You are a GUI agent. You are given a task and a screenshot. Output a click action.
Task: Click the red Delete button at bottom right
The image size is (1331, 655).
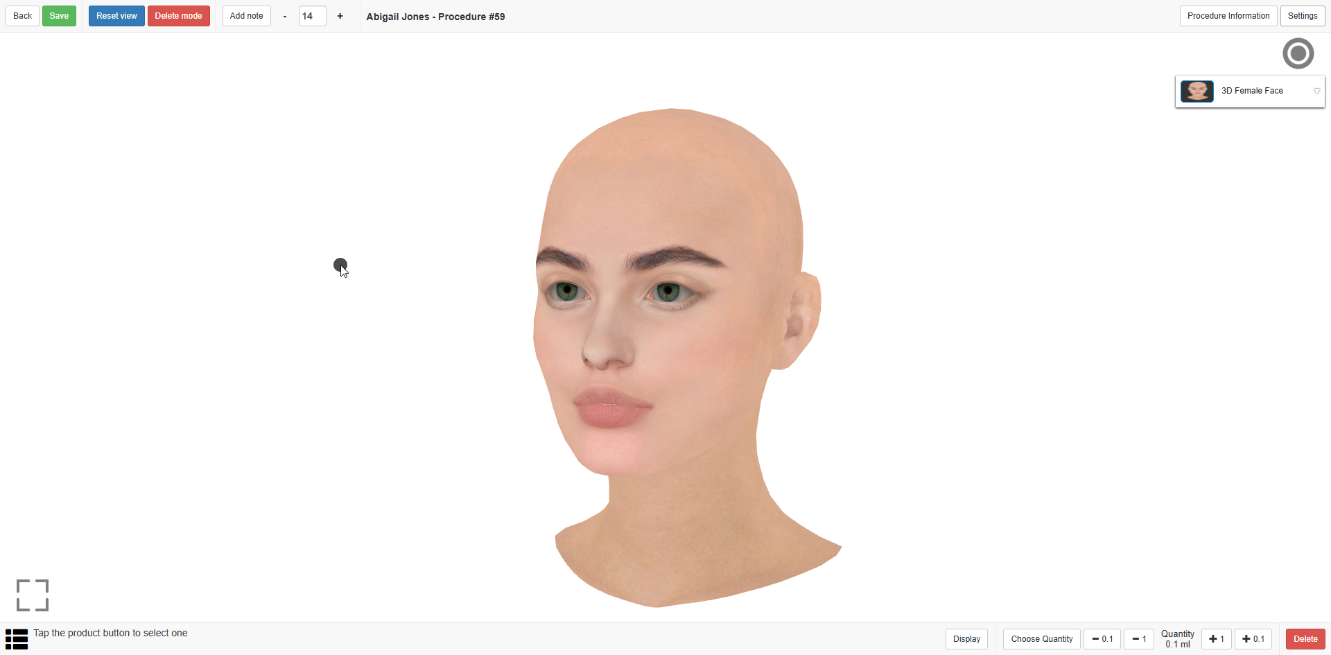(1306, 639)
